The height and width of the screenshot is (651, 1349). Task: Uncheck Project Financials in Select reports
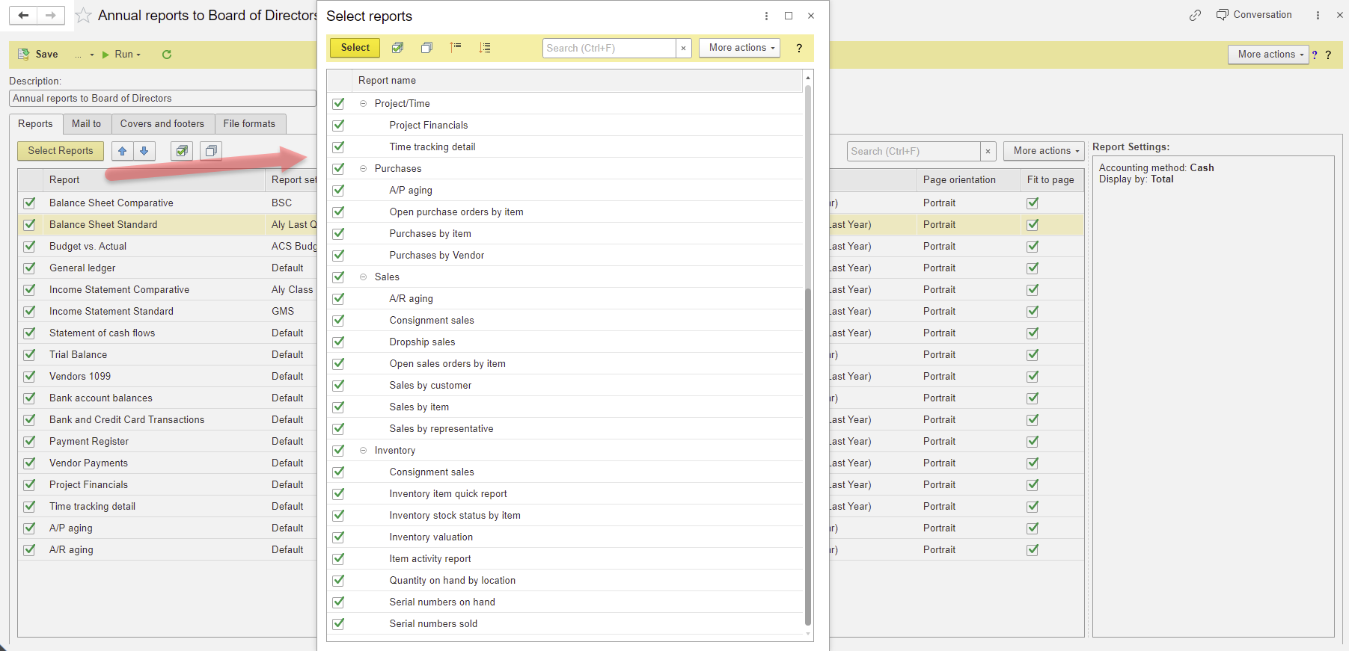coord(338,125)
